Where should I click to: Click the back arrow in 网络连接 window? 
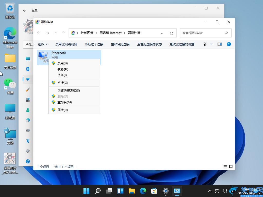coord(39,33)
